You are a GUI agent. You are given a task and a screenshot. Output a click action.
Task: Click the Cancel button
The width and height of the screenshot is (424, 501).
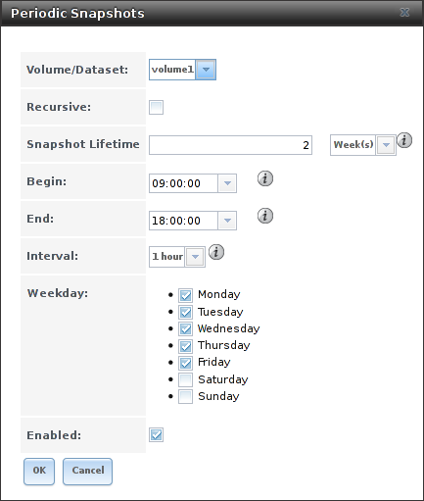coord(87,472)
